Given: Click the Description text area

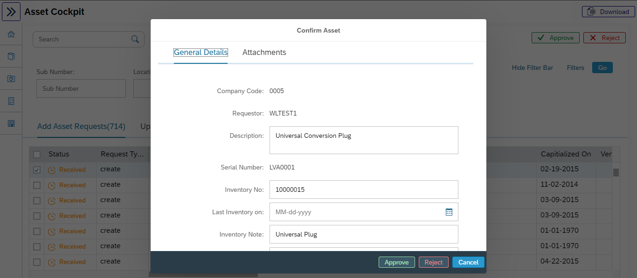Looking at the screenshot, I should (364, 140).
